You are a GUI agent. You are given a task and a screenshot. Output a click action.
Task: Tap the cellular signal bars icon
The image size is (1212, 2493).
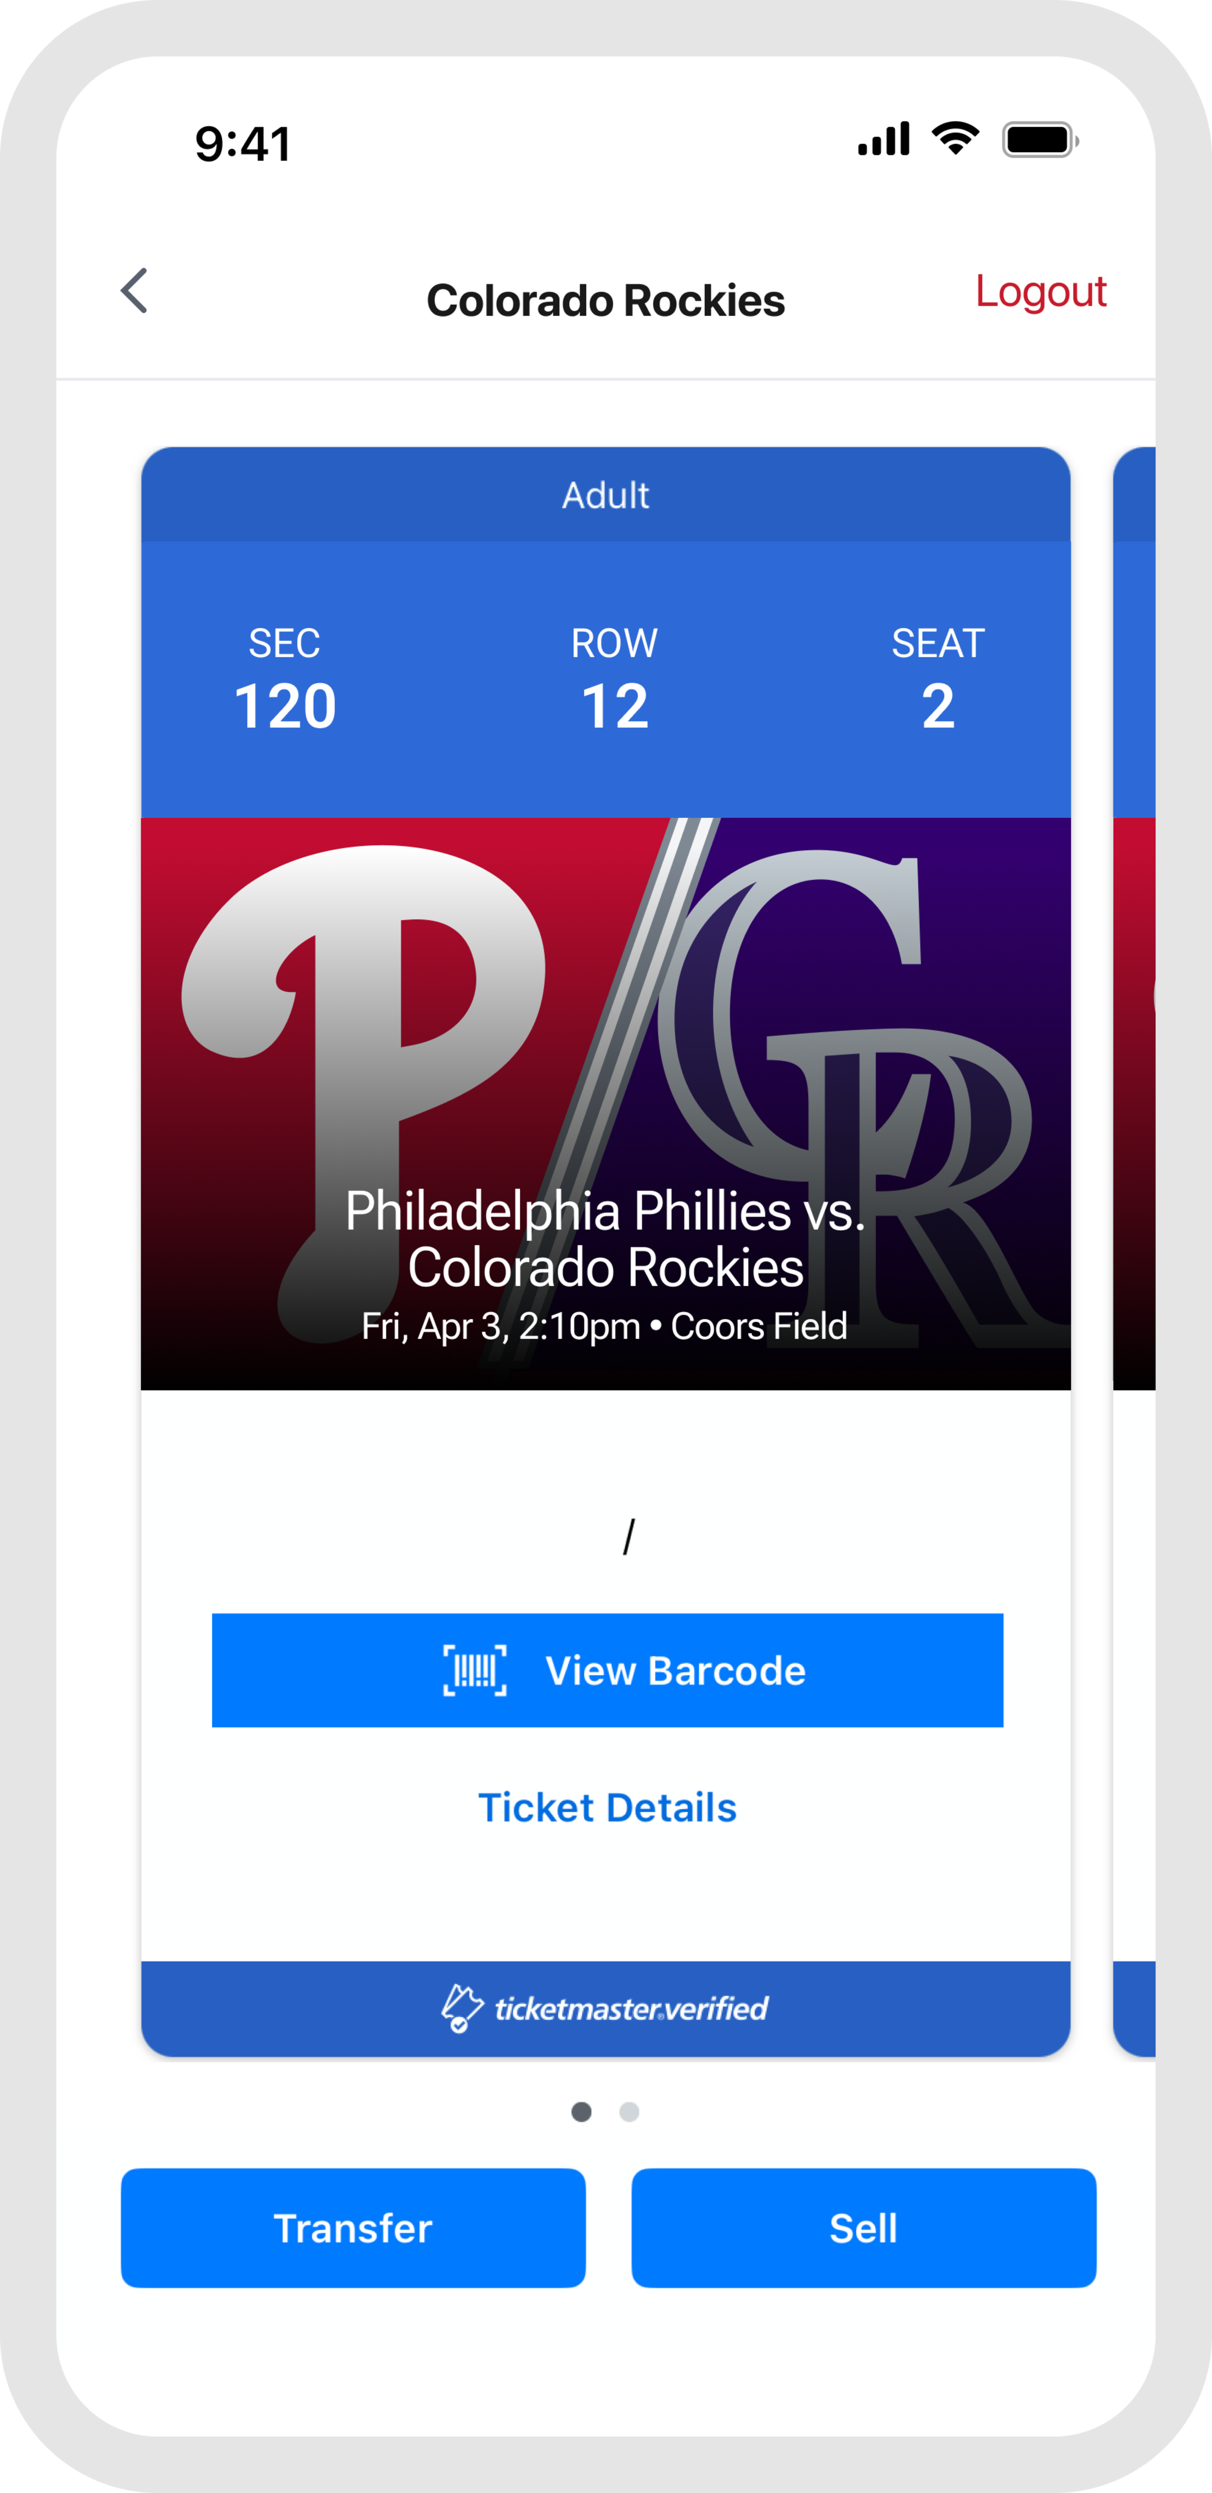[883, 140]
